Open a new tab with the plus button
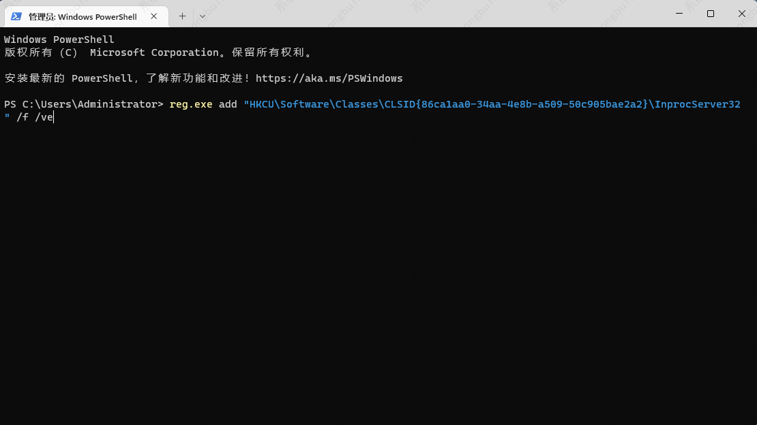The width and height of the screenshot is (757, 425). [182, 16]
